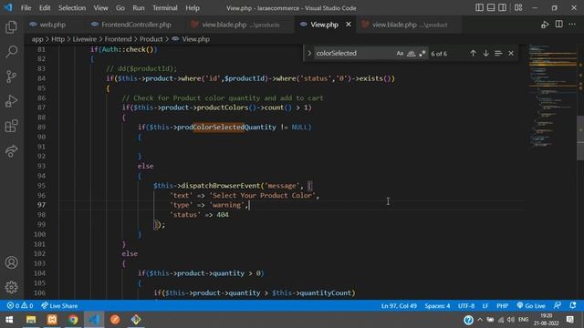Change indentation via Spaces: 4
The height and width of the screenshot is (328, 584).
point(437,306)
